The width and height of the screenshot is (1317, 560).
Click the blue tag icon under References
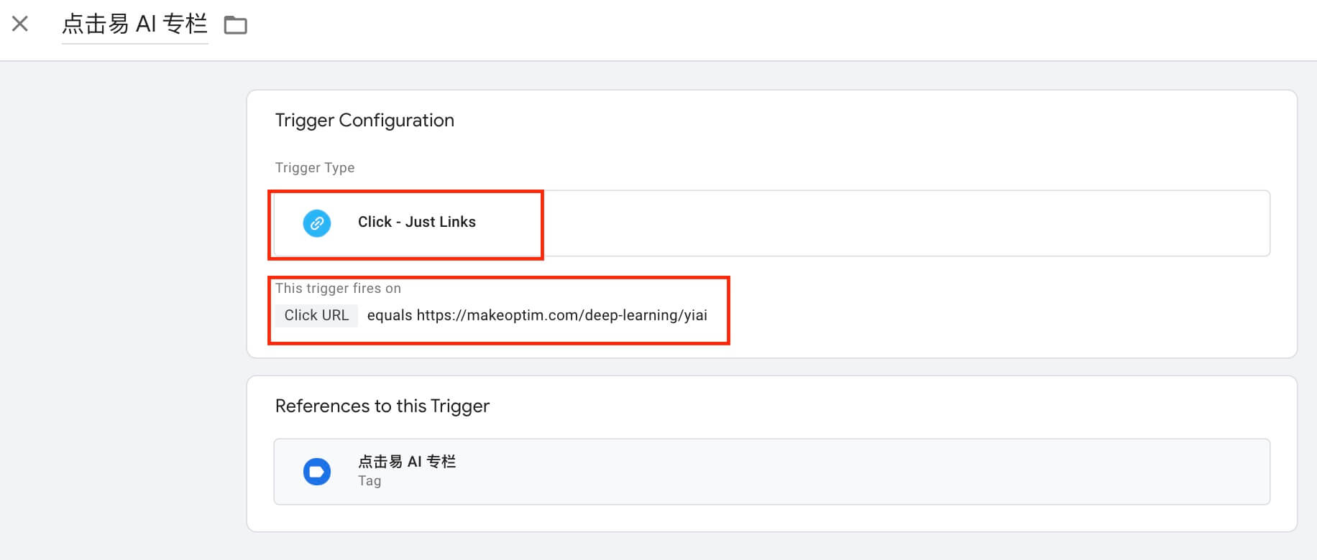(317, 472)
